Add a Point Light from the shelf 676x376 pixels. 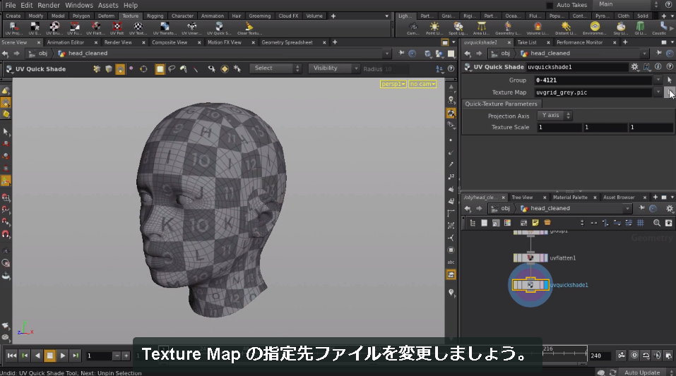[434, 28]
